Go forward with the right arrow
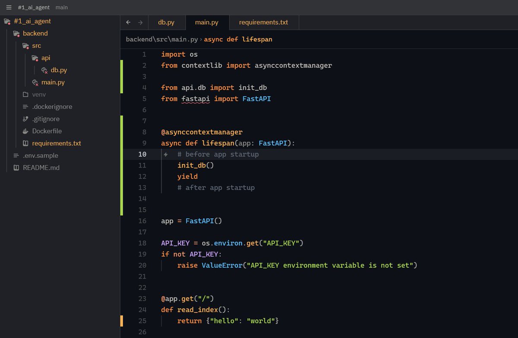The image size is (518, 338). 140,22
